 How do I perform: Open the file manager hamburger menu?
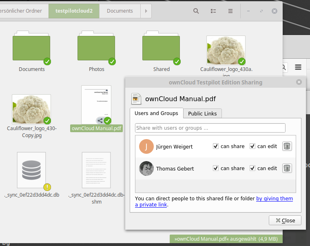230,11
